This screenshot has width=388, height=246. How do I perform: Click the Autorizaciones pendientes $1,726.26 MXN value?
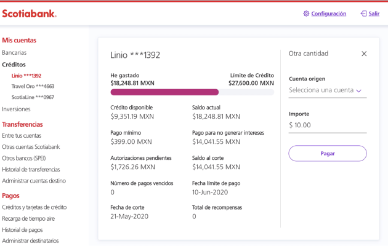click(x=132, y=167)
